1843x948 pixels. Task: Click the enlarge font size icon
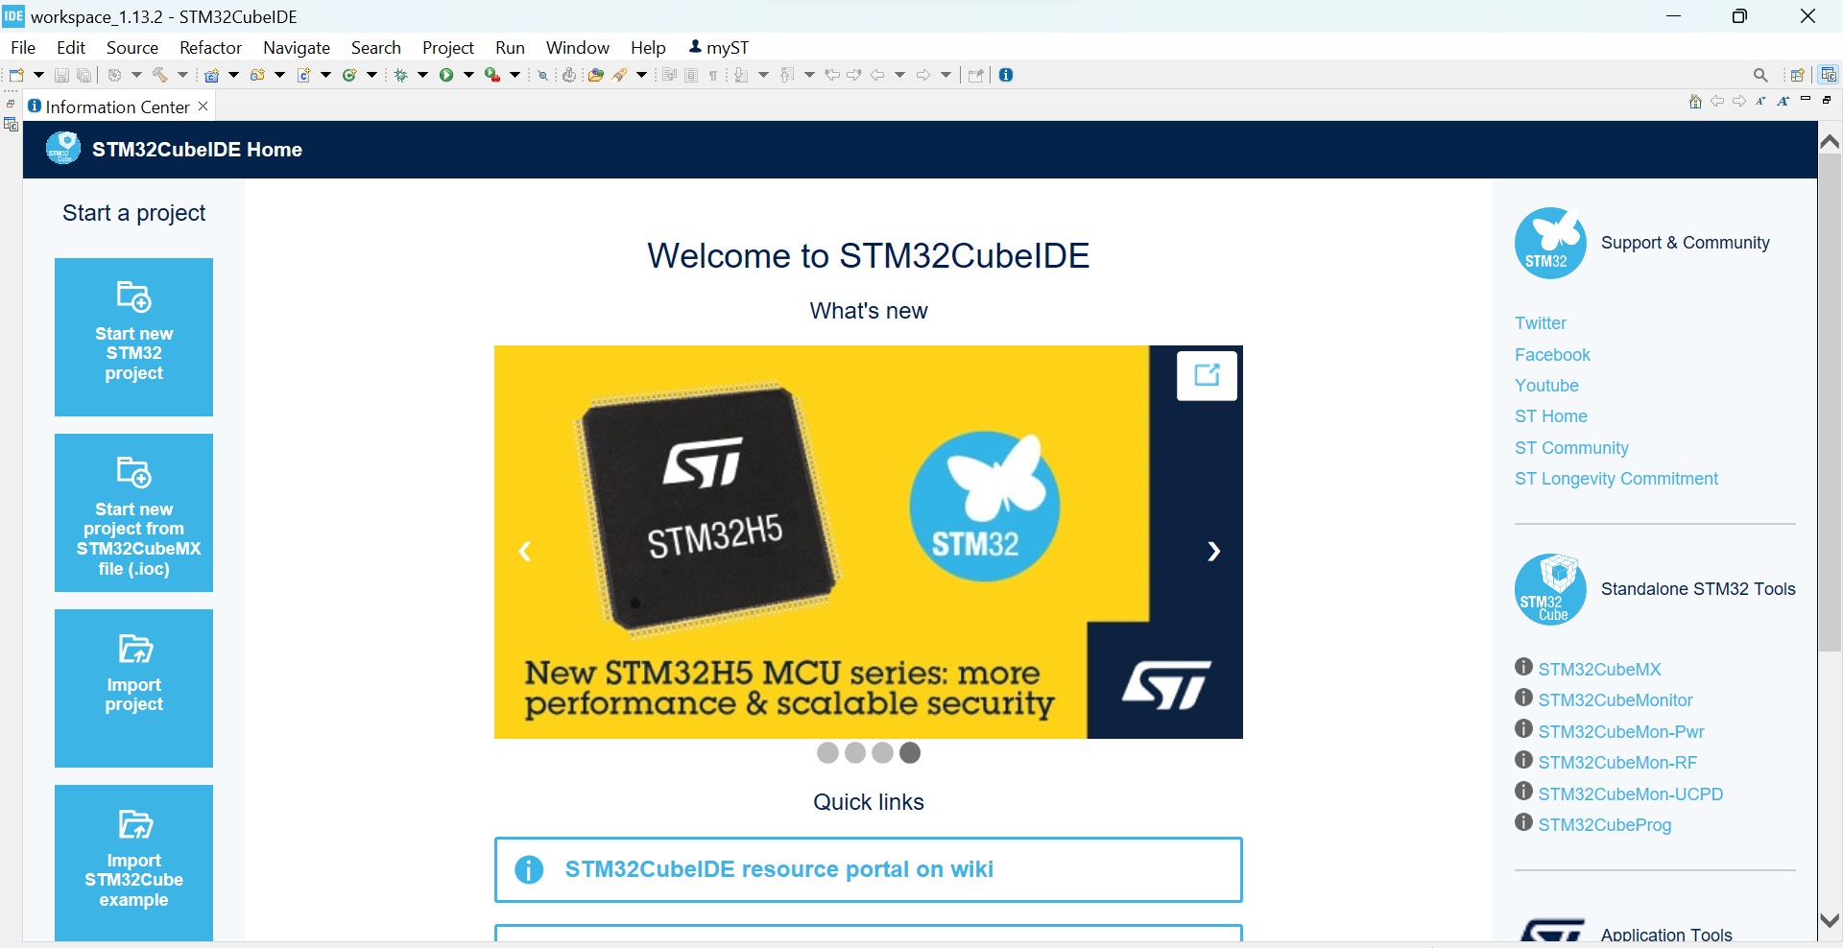coord(1783,101)
